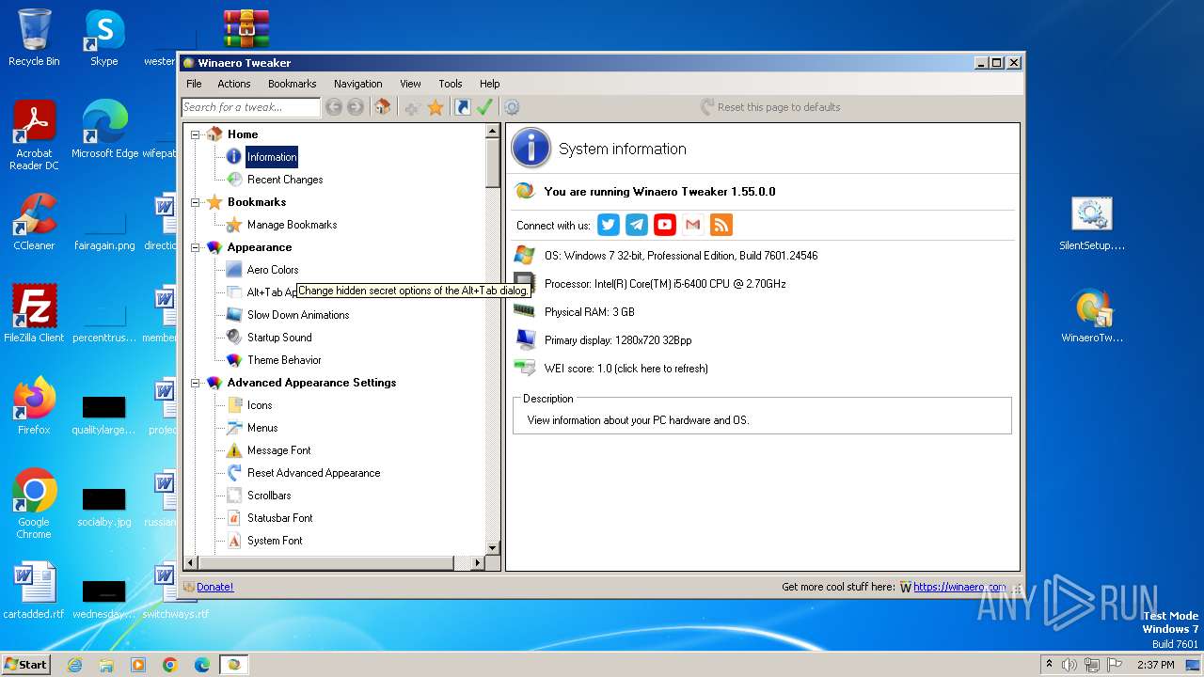
Task: Open Manage Bookmarks tree item
Action: click(x=292, y=225)
